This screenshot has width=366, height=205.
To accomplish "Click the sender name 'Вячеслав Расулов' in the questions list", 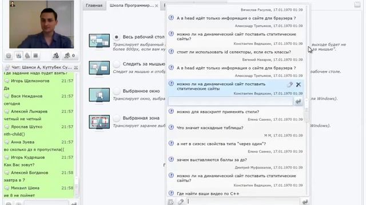I will coord(256,10).
